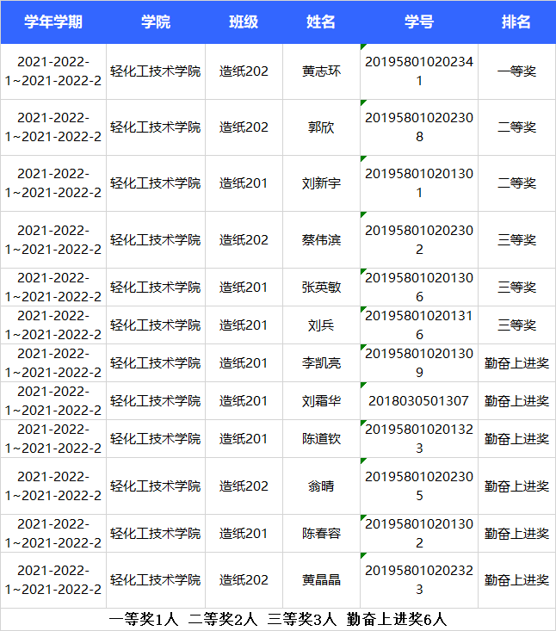Select the 轻化工技术学院 cell in 陈道钦's row
The height and width of the screenshot is (631, 556).
(156, 439)
